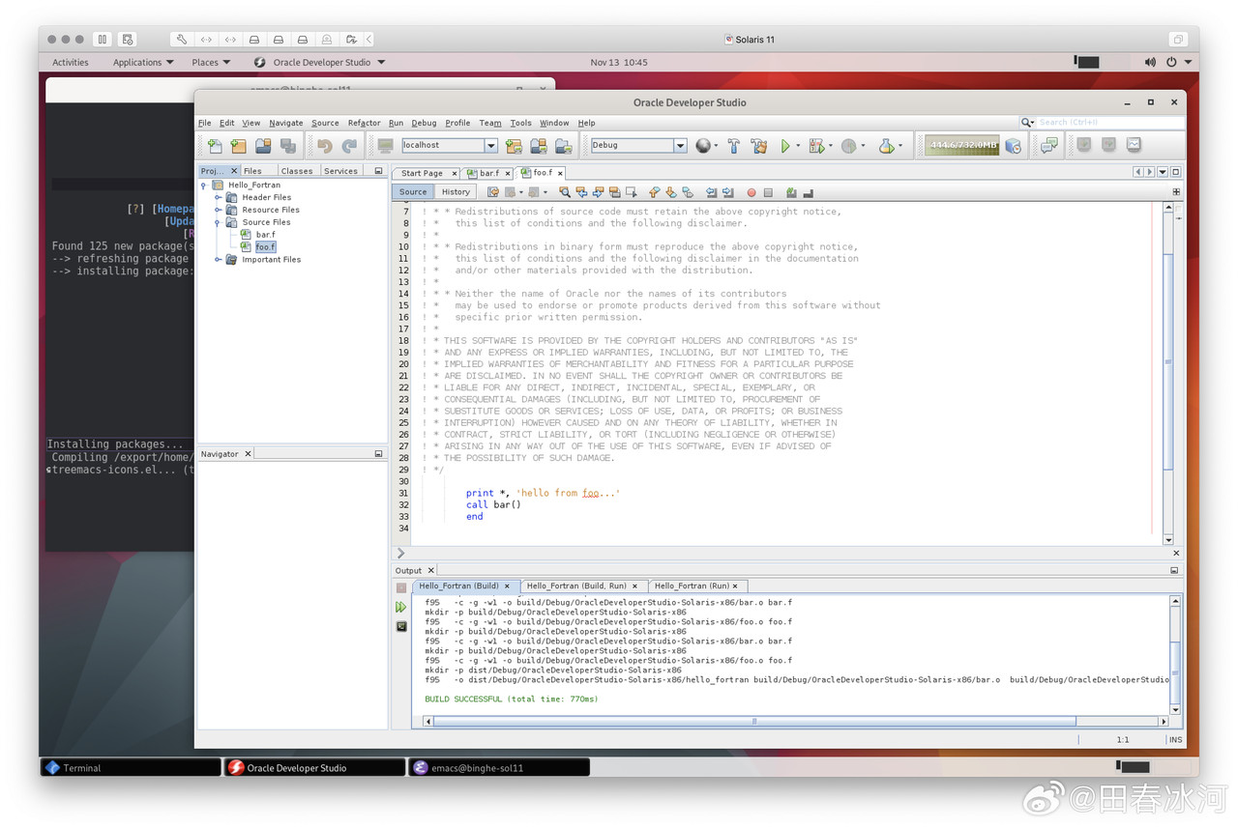The height and width of the screenshot is (828, 1238).
Task: Open the Debug configuration dropdown
Action: pyautogui.click(x=680, y=145)
